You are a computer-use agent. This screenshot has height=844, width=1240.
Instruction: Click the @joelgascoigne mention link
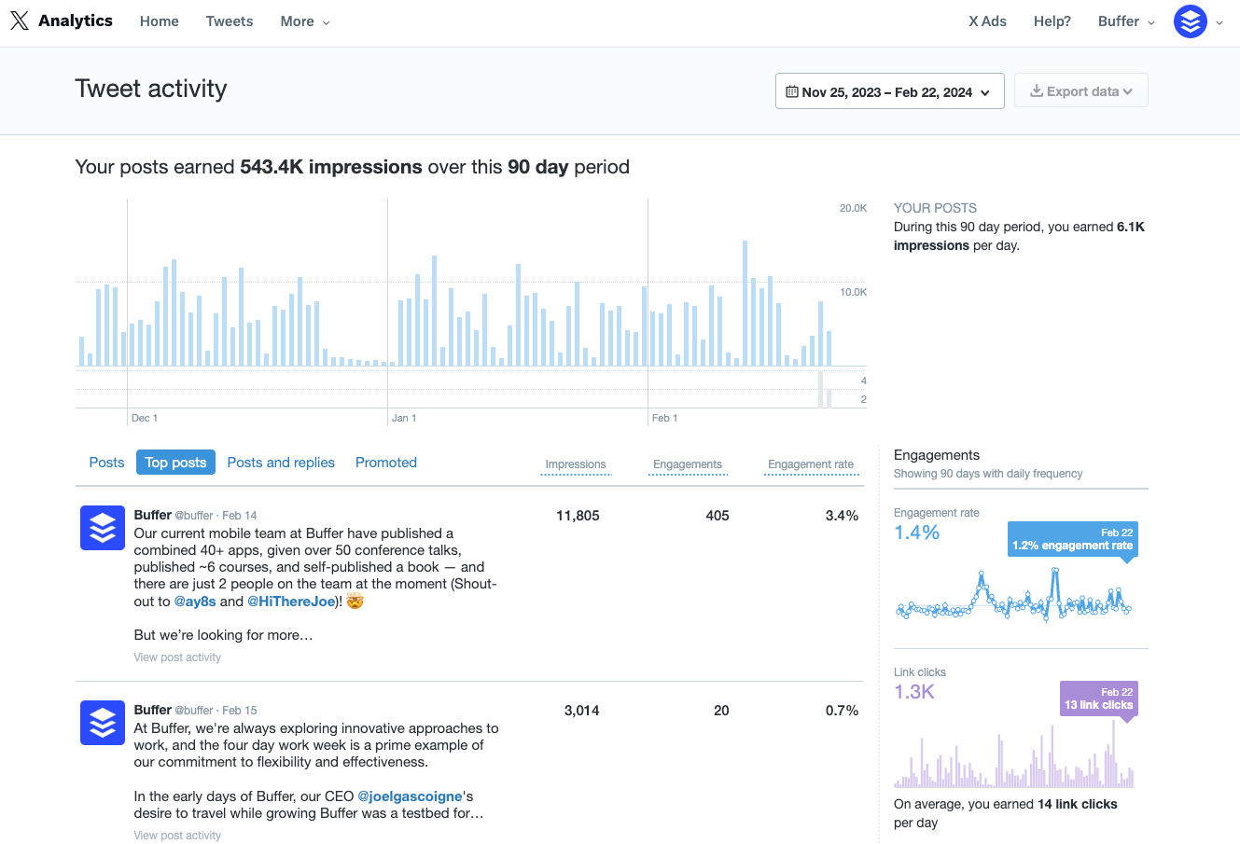tap(411, 796)
